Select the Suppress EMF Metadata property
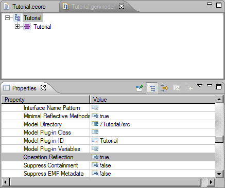The width and height of the screenshot is (225, 188). point(54,174)
